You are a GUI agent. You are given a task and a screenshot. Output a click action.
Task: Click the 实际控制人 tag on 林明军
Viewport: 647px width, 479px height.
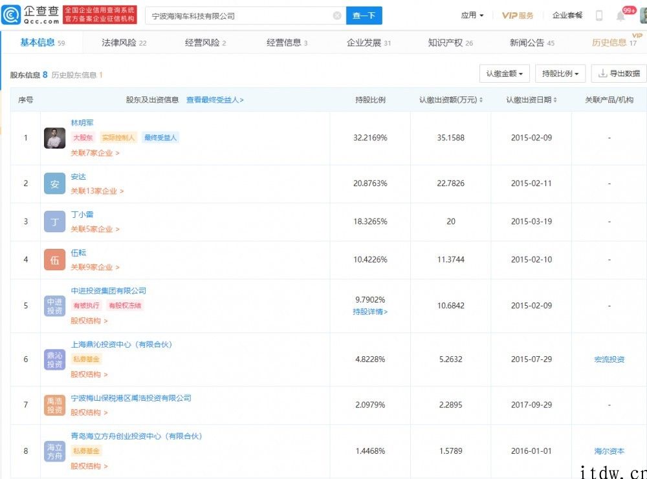[x=118, y=138]
